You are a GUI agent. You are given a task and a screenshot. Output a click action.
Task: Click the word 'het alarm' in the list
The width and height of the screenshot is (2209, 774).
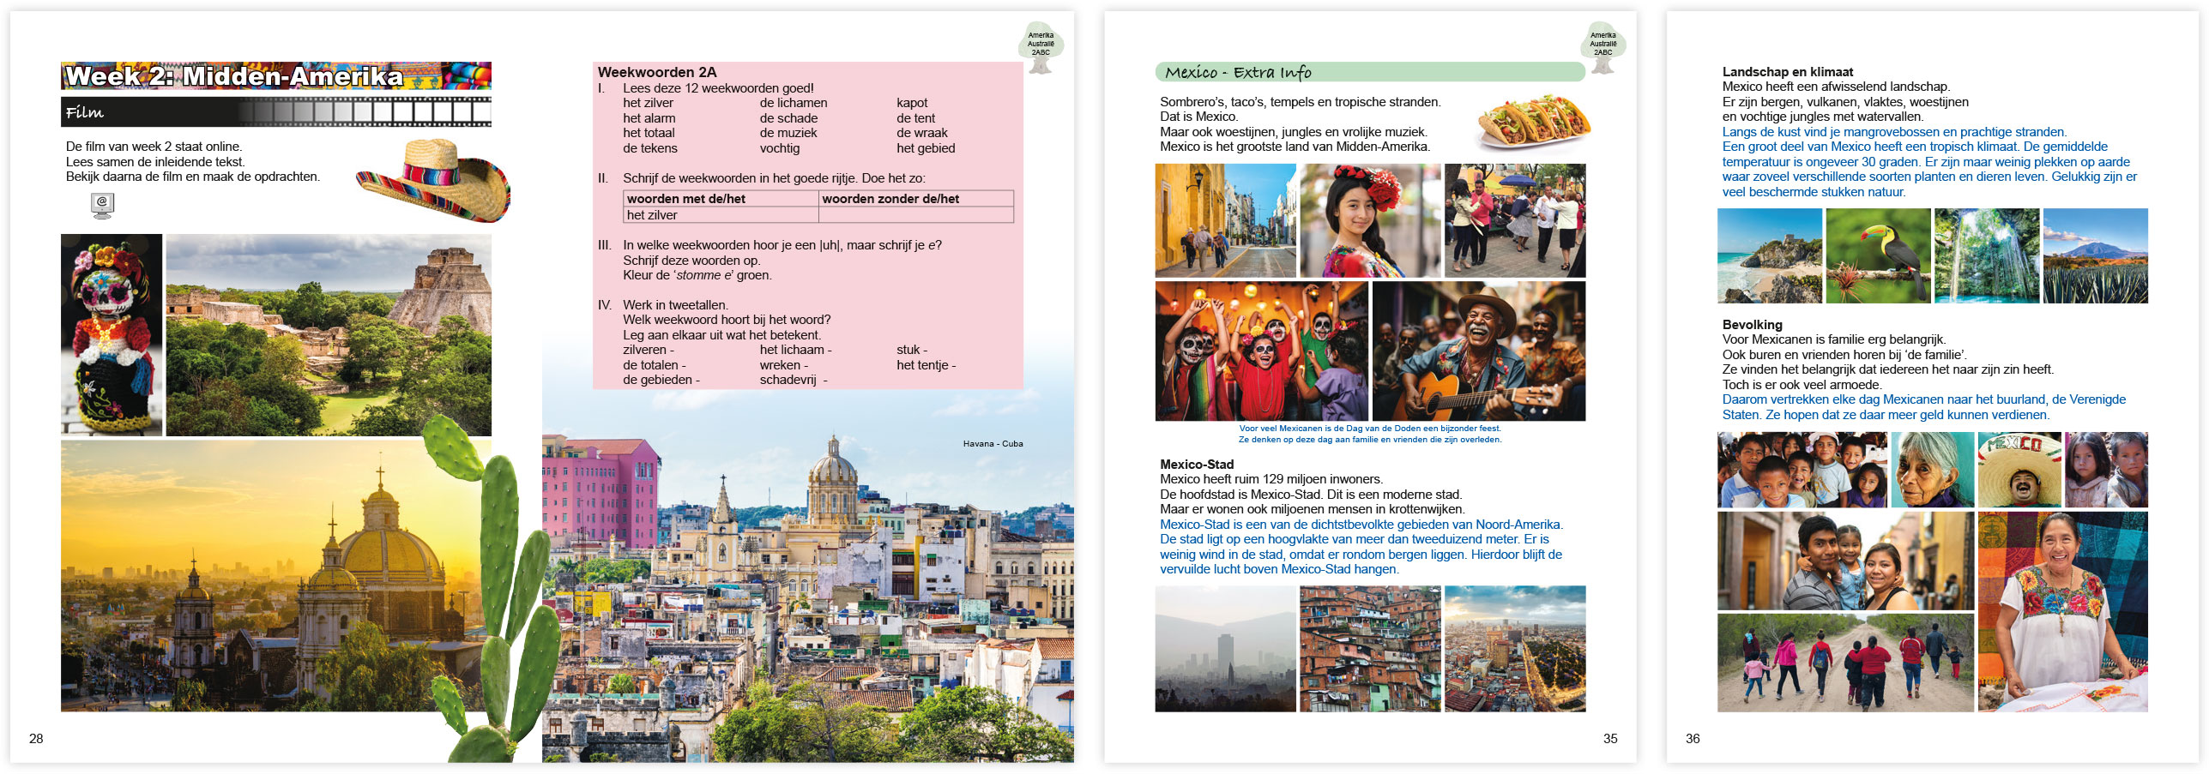point(649,118)
